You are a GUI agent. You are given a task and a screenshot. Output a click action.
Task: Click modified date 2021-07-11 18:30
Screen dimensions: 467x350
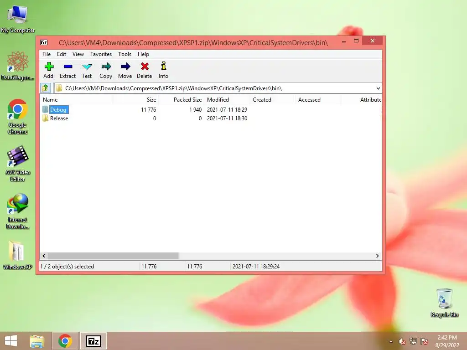tap(227, 118)
